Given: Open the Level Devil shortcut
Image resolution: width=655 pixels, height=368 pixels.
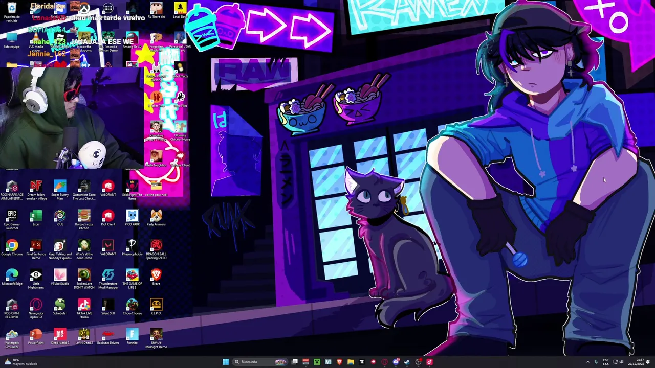Looking at the screenshot, I should [x=180, y=10].
